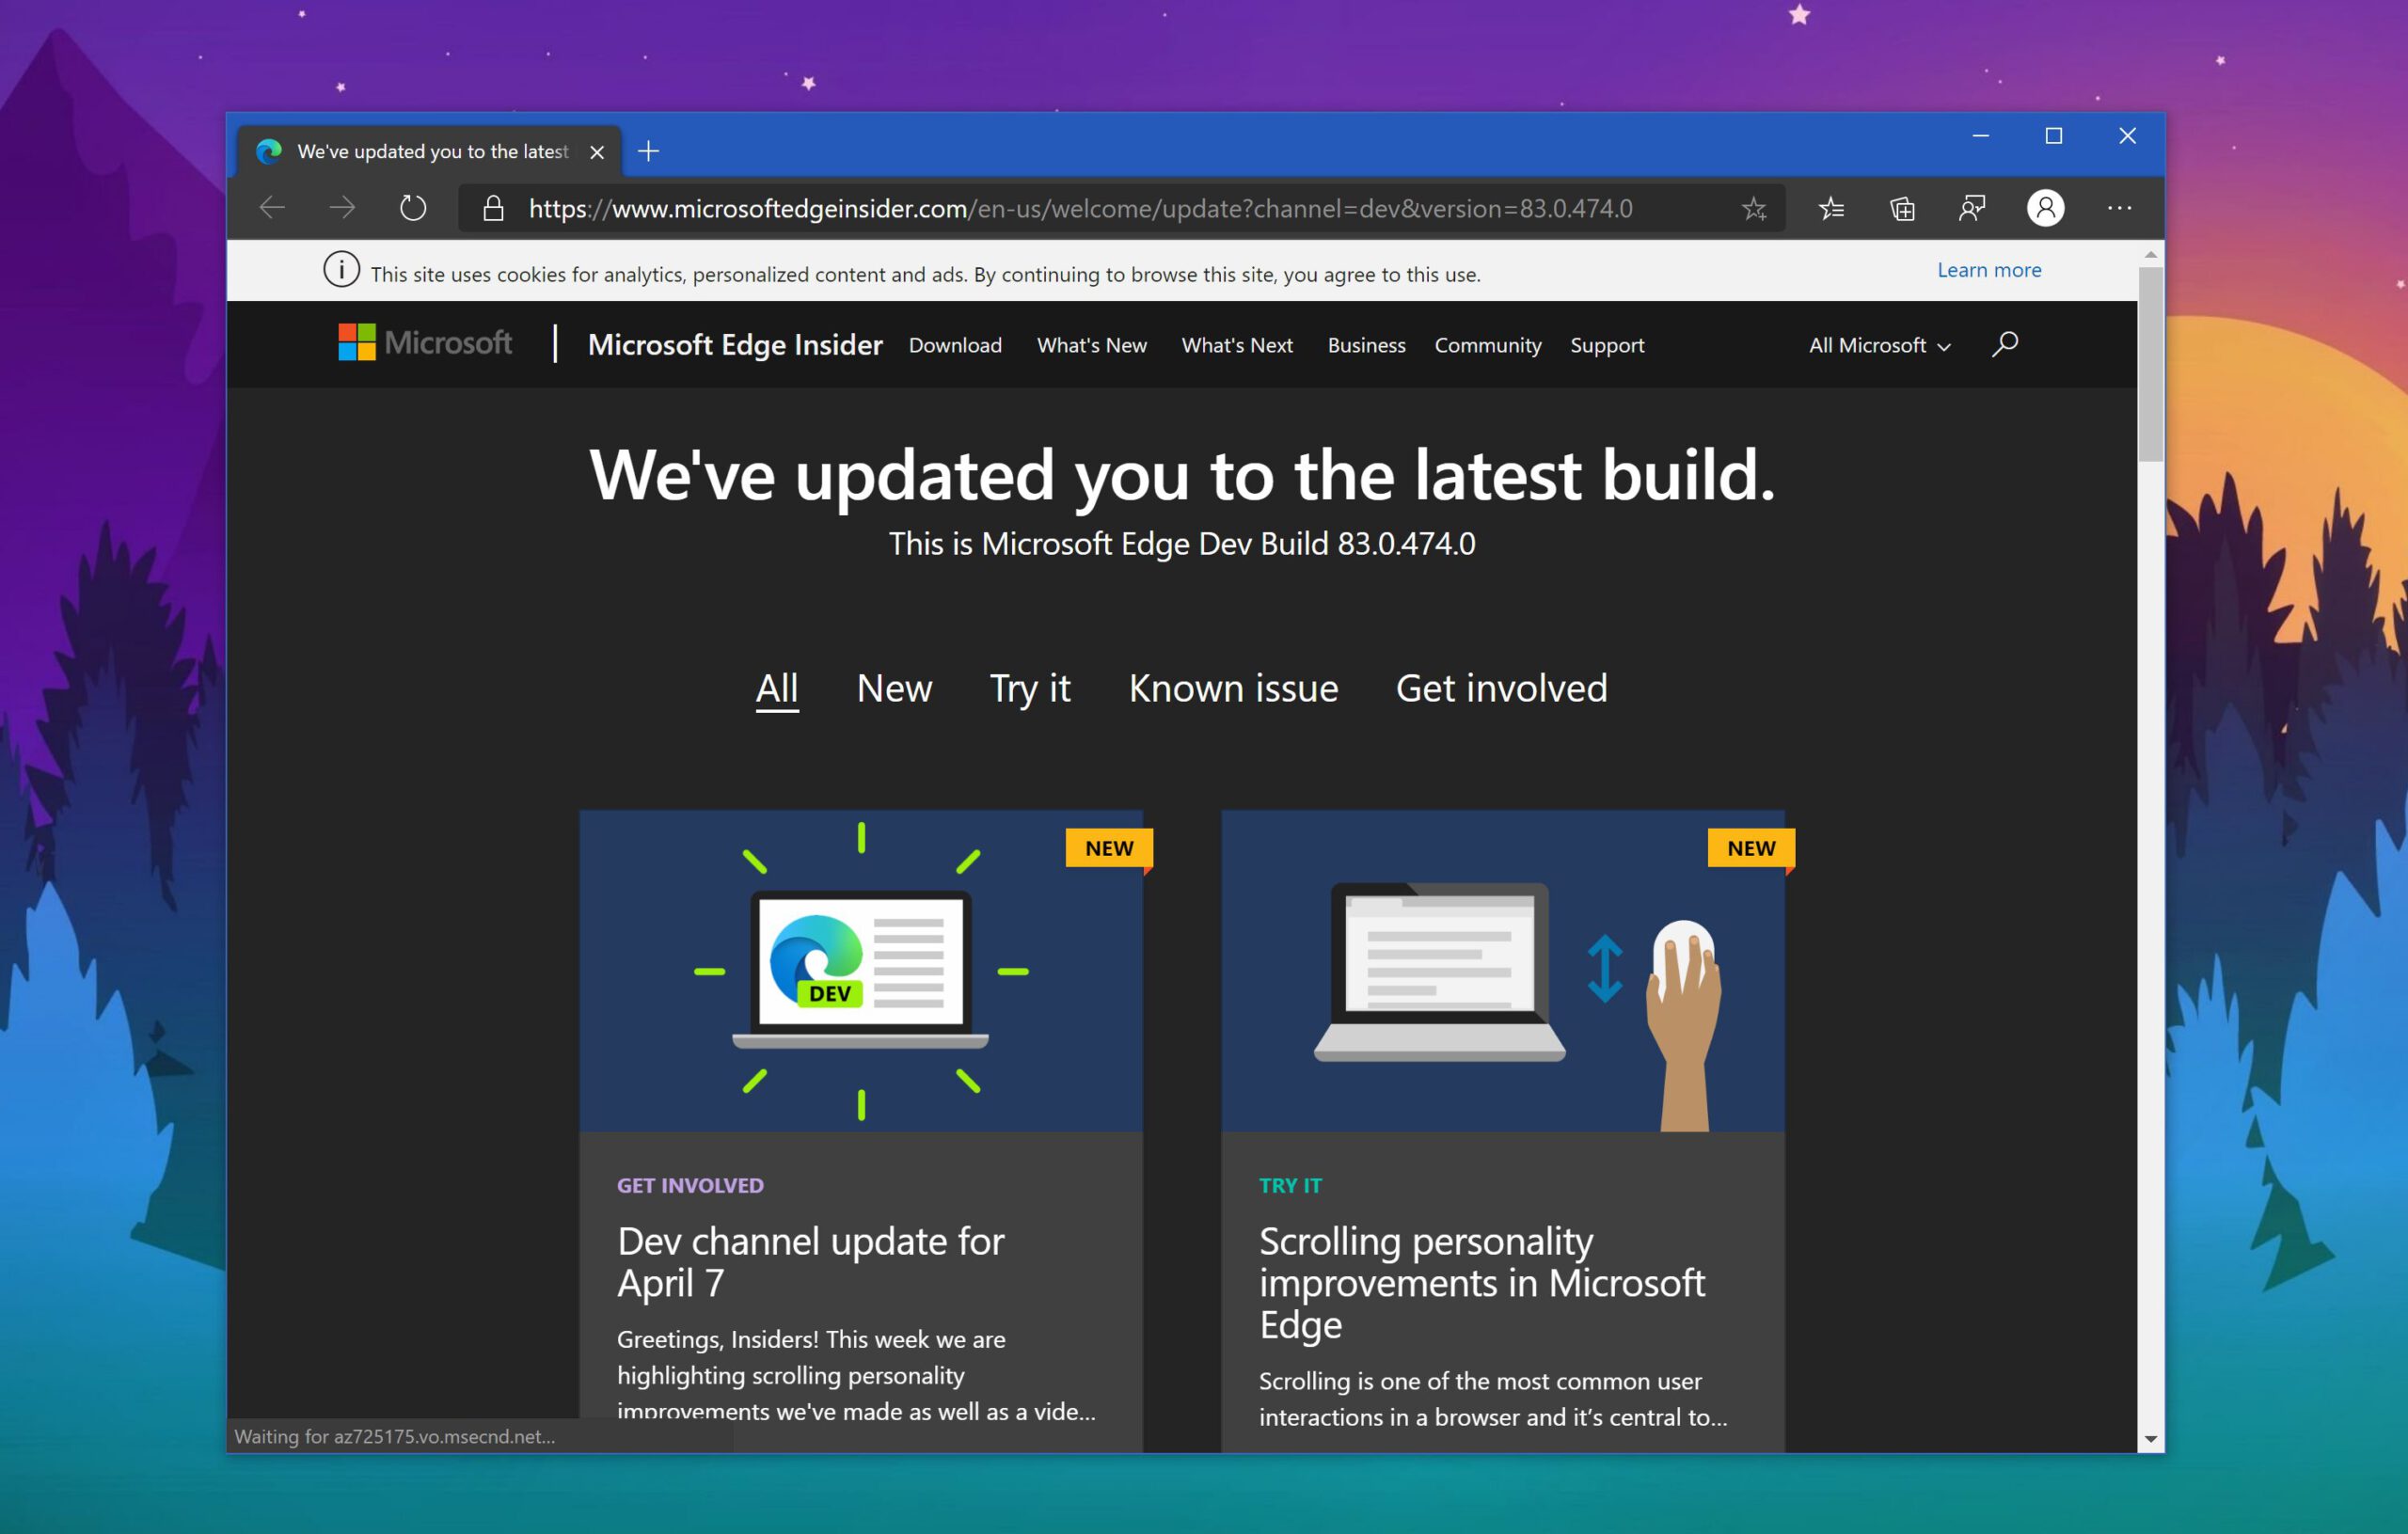2408x1534 pixels.
Task: Click the Collections icon in toolbar
Action: click(1901, 207)
